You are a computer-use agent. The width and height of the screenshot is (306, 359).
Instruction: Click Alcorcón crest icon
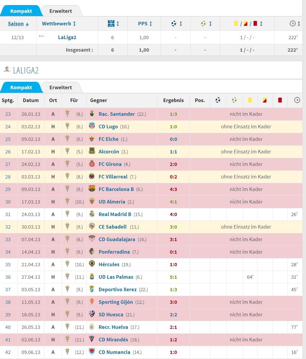(92, 151)
